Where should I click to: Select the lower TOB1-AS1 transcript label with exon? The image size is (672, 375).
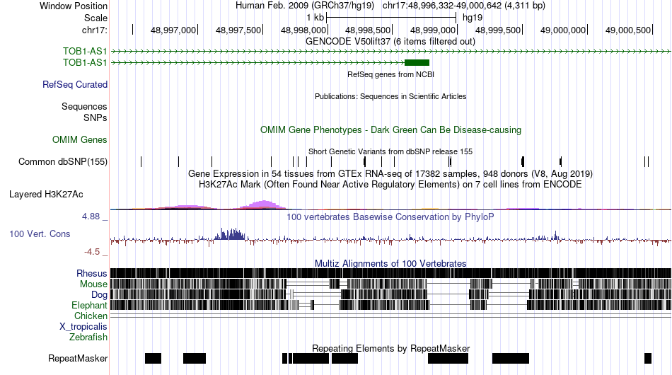click(x=85, y=62)
